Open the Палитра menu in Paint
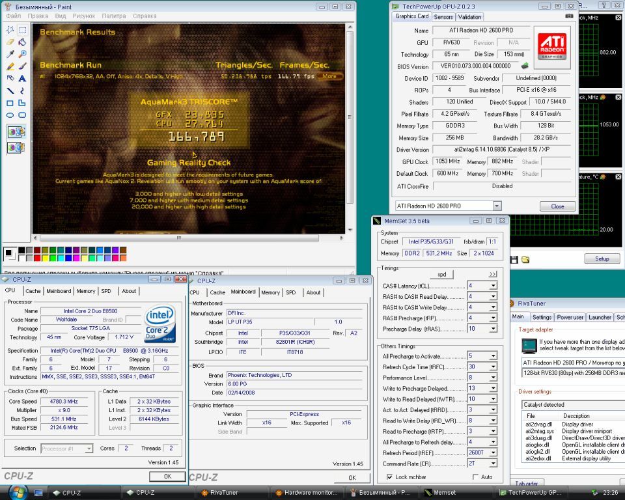This screenshot has width=625, height=500. pos(114,16)
